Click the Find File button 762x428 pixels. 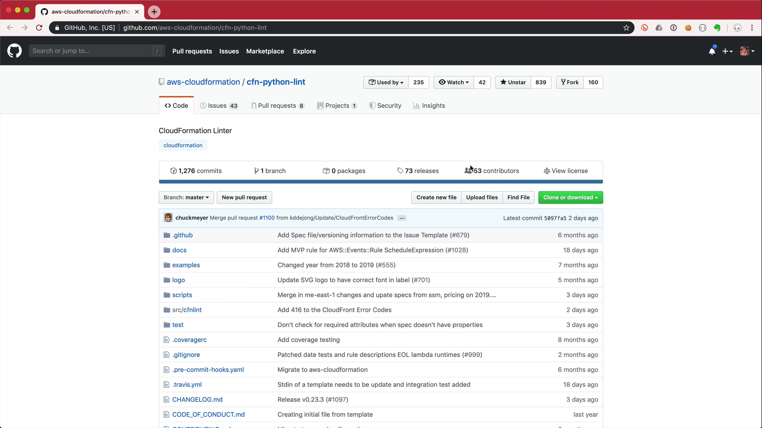[518, 197]
